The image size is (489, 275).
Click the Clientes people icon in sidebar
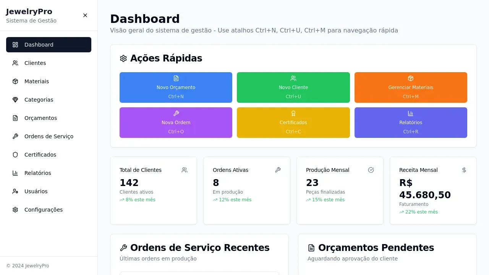coord(15,63)
